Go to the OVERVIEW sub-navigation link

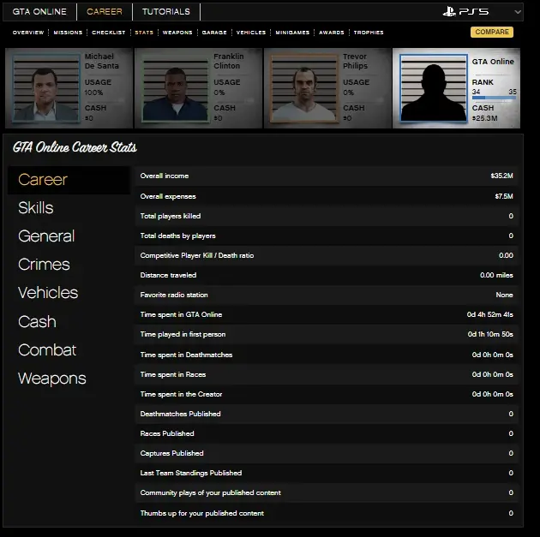click(28, 33)
